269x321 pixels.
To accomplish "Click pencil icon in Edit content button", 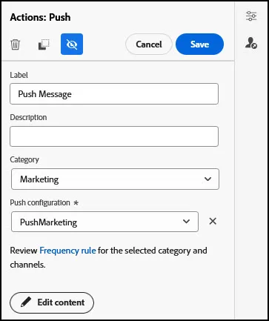I will click(x=26, y=302).
